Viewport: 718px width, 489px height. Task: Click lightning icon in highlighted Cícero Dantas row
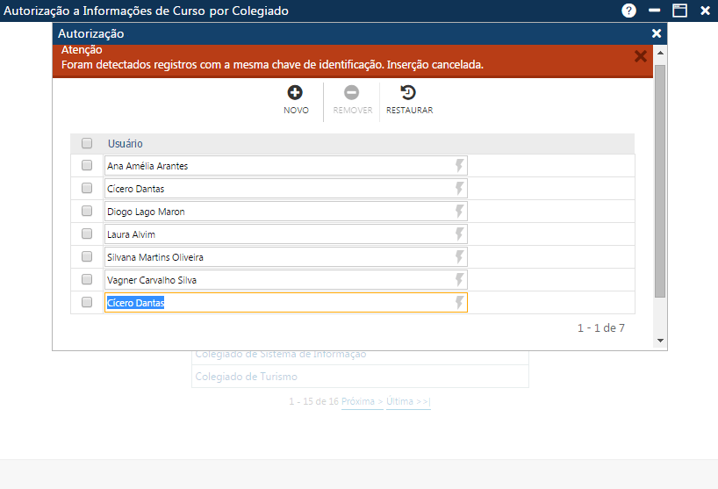click(458, 303)
